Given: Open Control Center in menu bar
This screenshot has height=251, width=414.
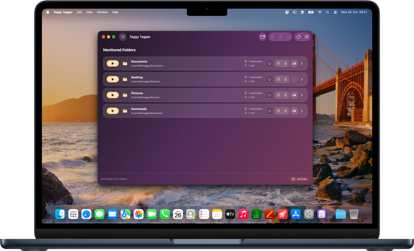Looking at the screenshot, I should pos(335,12).
